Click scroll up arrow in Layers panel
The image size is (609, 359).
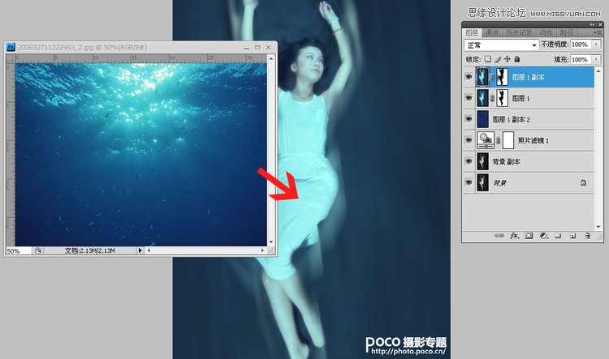click(598, 71)
